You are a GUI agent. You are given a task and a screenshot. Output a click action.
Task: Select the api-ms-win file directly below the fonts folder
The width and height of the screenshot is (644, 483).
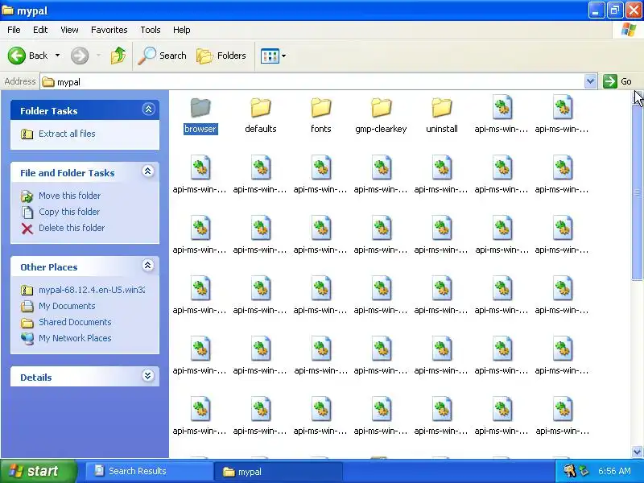tap(321, 168)
